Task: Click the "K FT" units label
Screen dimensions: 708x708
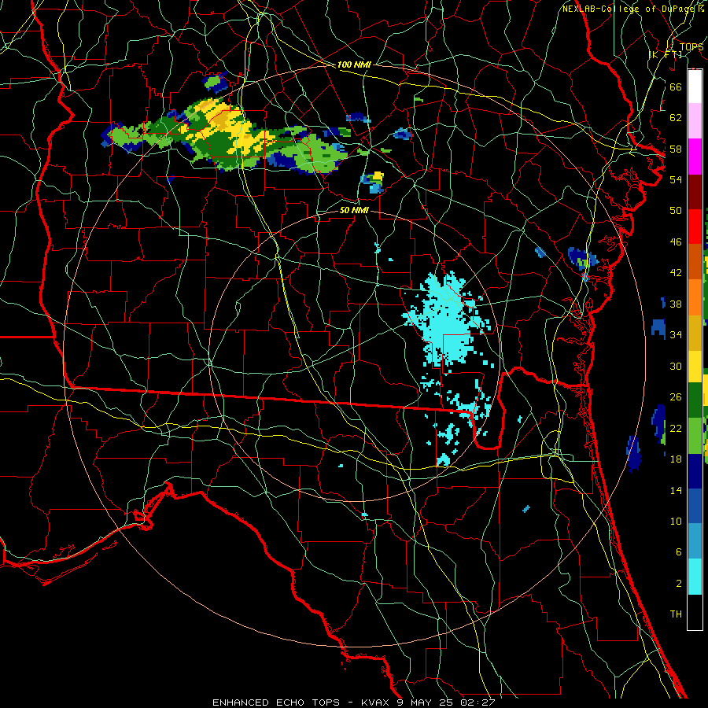Action: coord(666,54)
